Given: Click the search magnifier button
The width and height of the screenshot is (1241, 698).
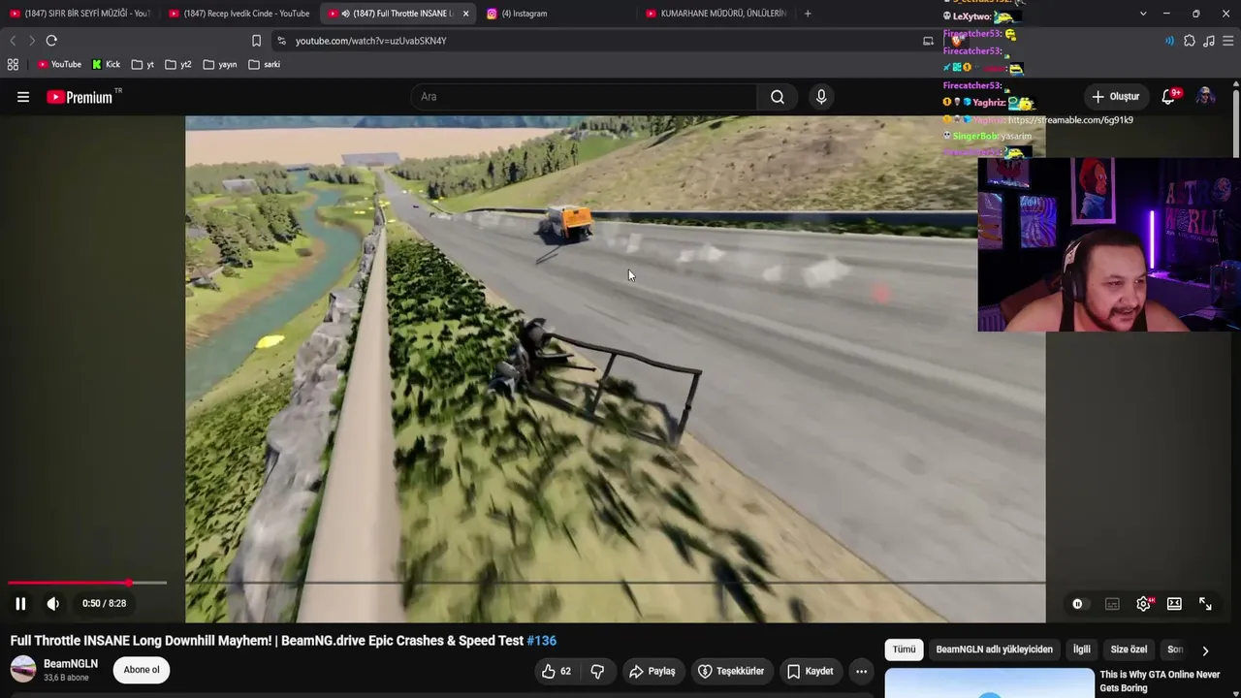Looking at the screenshot, I should click(778, 97).
